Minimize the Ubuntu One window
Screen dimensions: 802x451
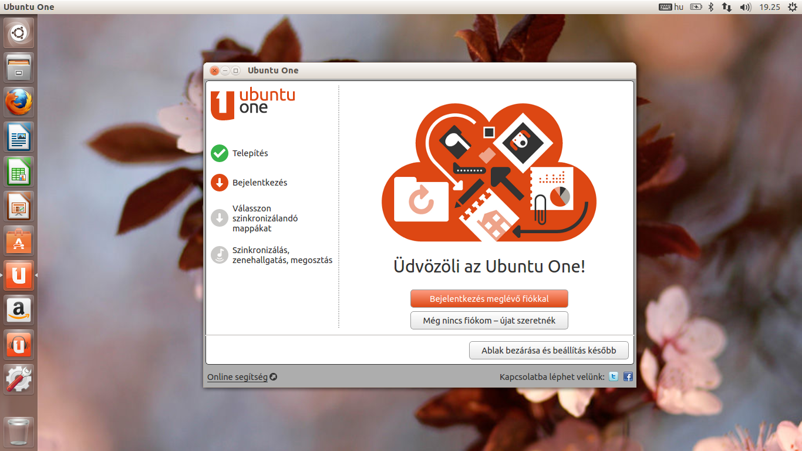point(225,70)
